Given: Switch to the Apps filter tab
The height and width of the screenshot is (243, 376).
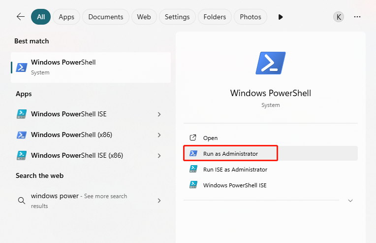Looking at the screenshot, I should point(66,17).
